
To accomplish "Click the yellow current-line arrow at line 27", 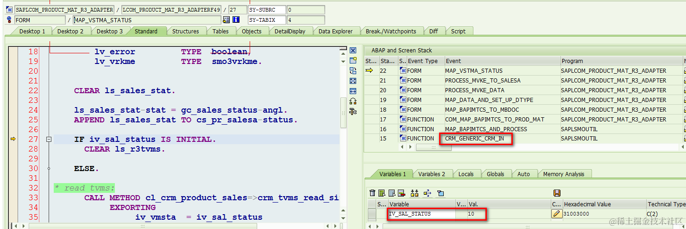I will pyautogui.click(x=13, y=139).
